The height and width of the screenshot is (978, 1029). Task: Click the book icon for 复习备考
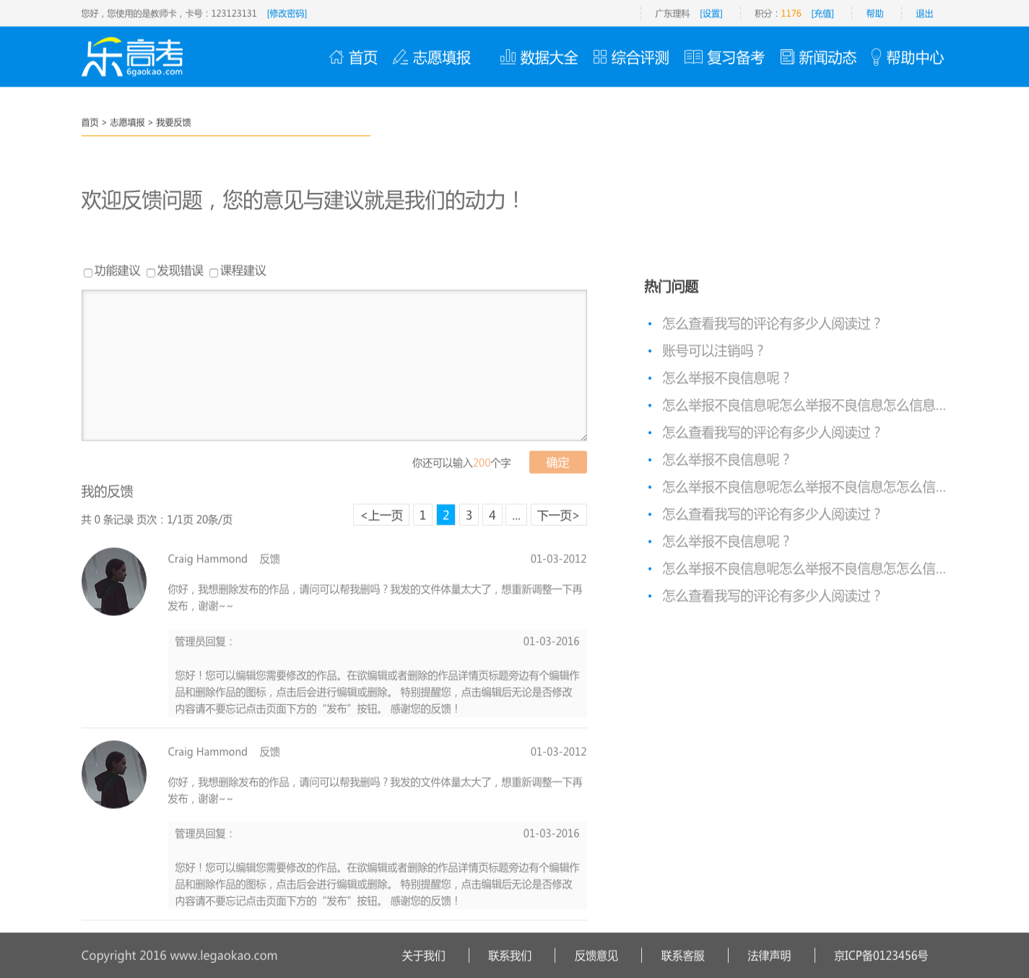pyautogui.click(x=693, y=57)
